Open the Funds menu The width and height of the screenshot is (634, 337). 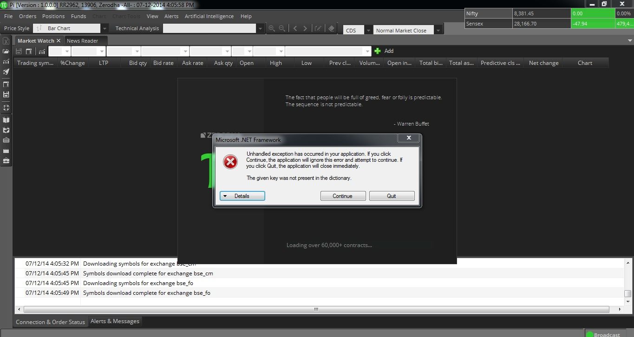click(78, 16)
